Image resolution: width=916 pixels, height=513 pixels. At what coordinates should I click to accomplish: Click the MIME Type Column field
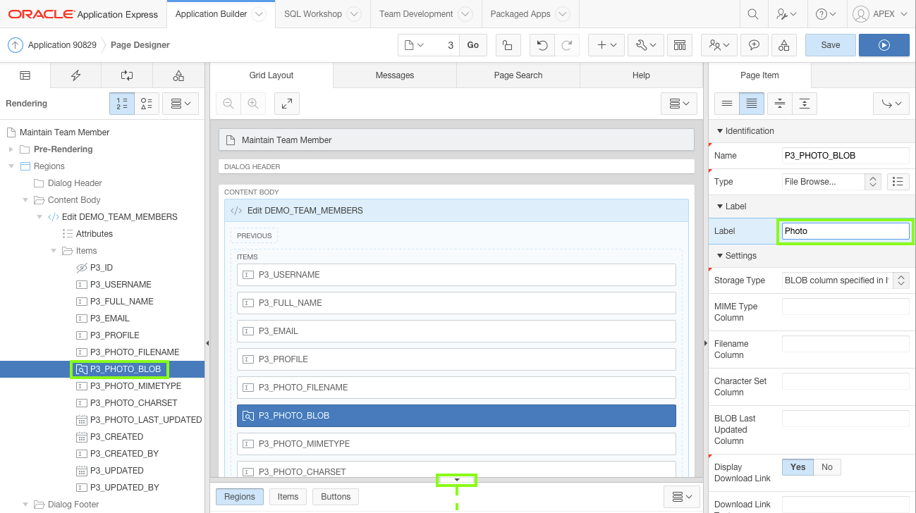[x=845, y=307]
